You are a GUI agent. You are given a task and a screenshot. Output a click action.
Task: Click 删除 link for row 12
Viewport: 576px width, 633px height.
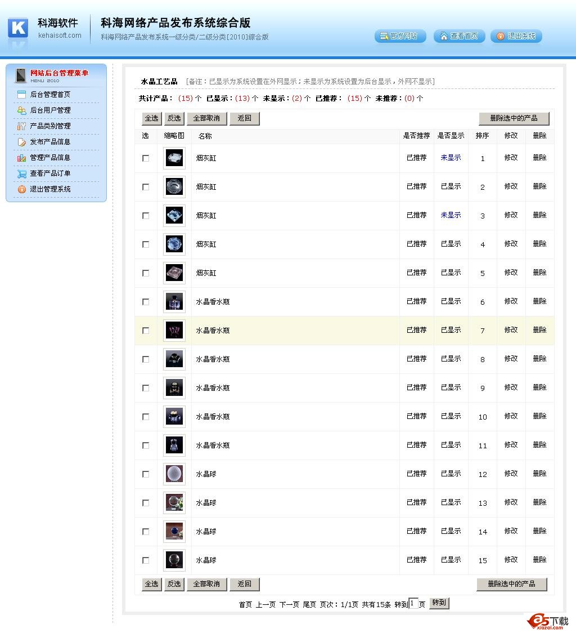[539, 474]
